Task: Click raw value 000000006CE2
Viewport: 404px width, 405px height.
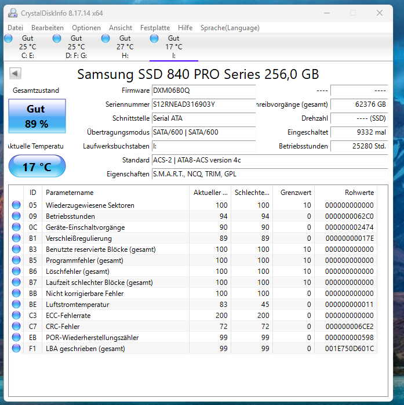Action: point(350,327)
